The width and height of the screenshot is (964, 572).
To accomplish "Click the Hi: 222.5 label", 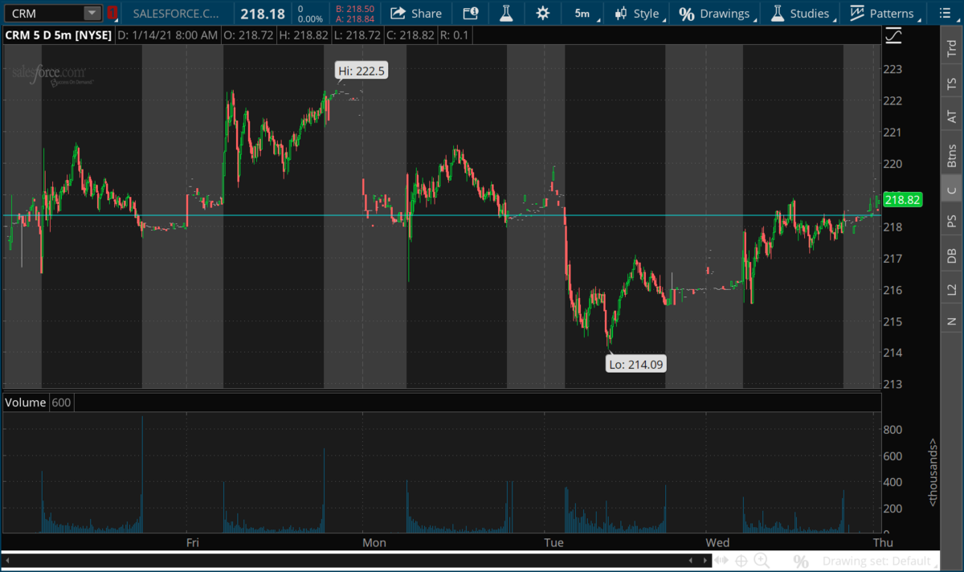I will [x=361, y=71].
